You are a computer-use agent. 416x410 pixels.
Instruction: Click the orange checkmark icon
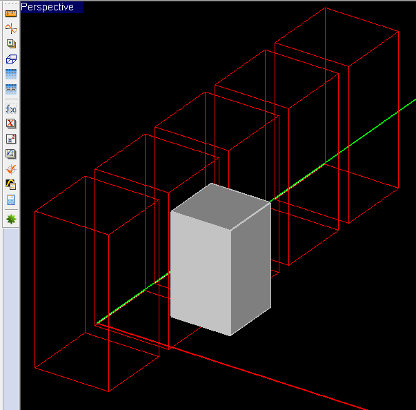(11, 169)
